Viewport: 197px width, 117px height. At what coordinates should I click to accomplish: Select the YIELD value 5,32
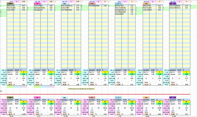92,114
